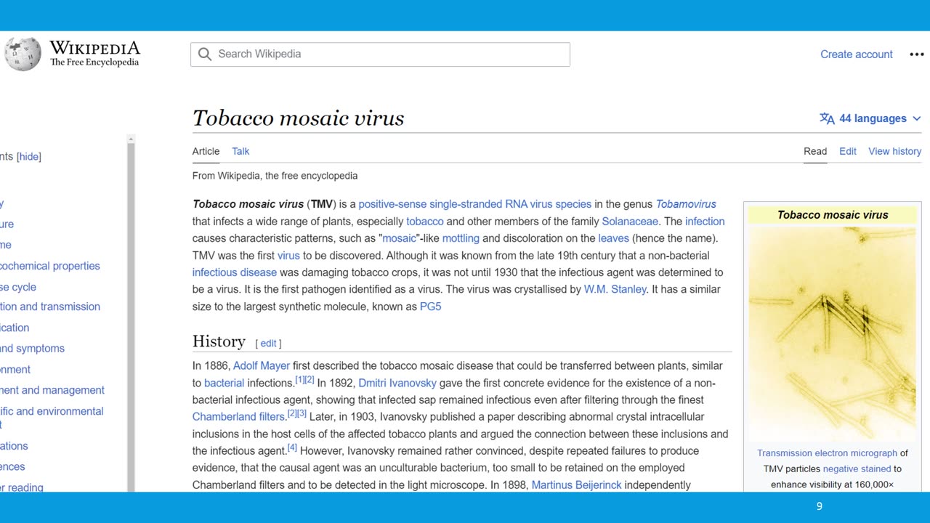Viewport: 930px width, 523px height.
Task: Click the PG5 link
Action: (x=430, y=307)
